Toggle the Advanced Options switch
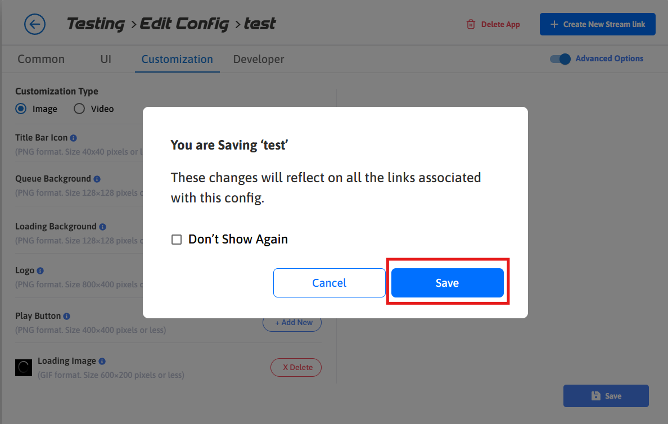The width and height of the screenshot is (668, 424). (560, 59)
